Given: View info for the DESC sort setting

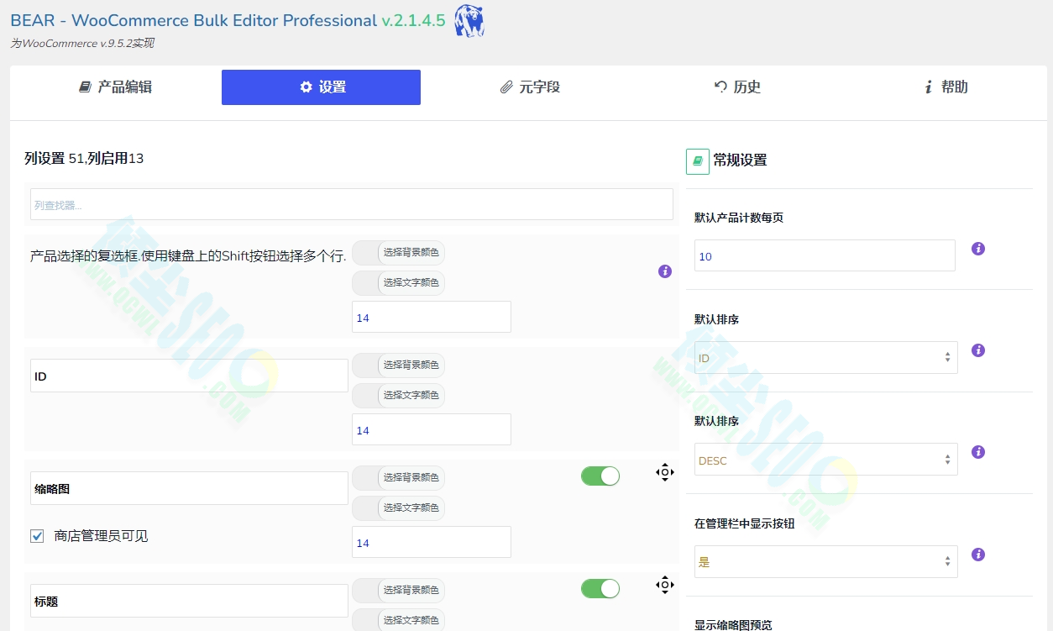Looking at the screenshot, I should (x=978, y=452).
